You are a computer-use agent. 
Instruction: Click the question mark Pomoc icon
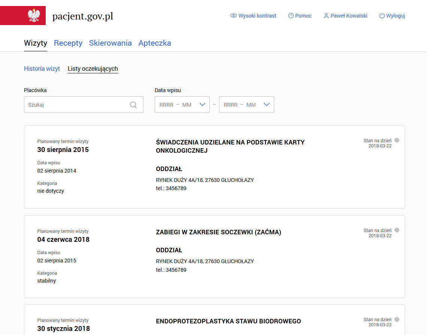click(291, 16)
